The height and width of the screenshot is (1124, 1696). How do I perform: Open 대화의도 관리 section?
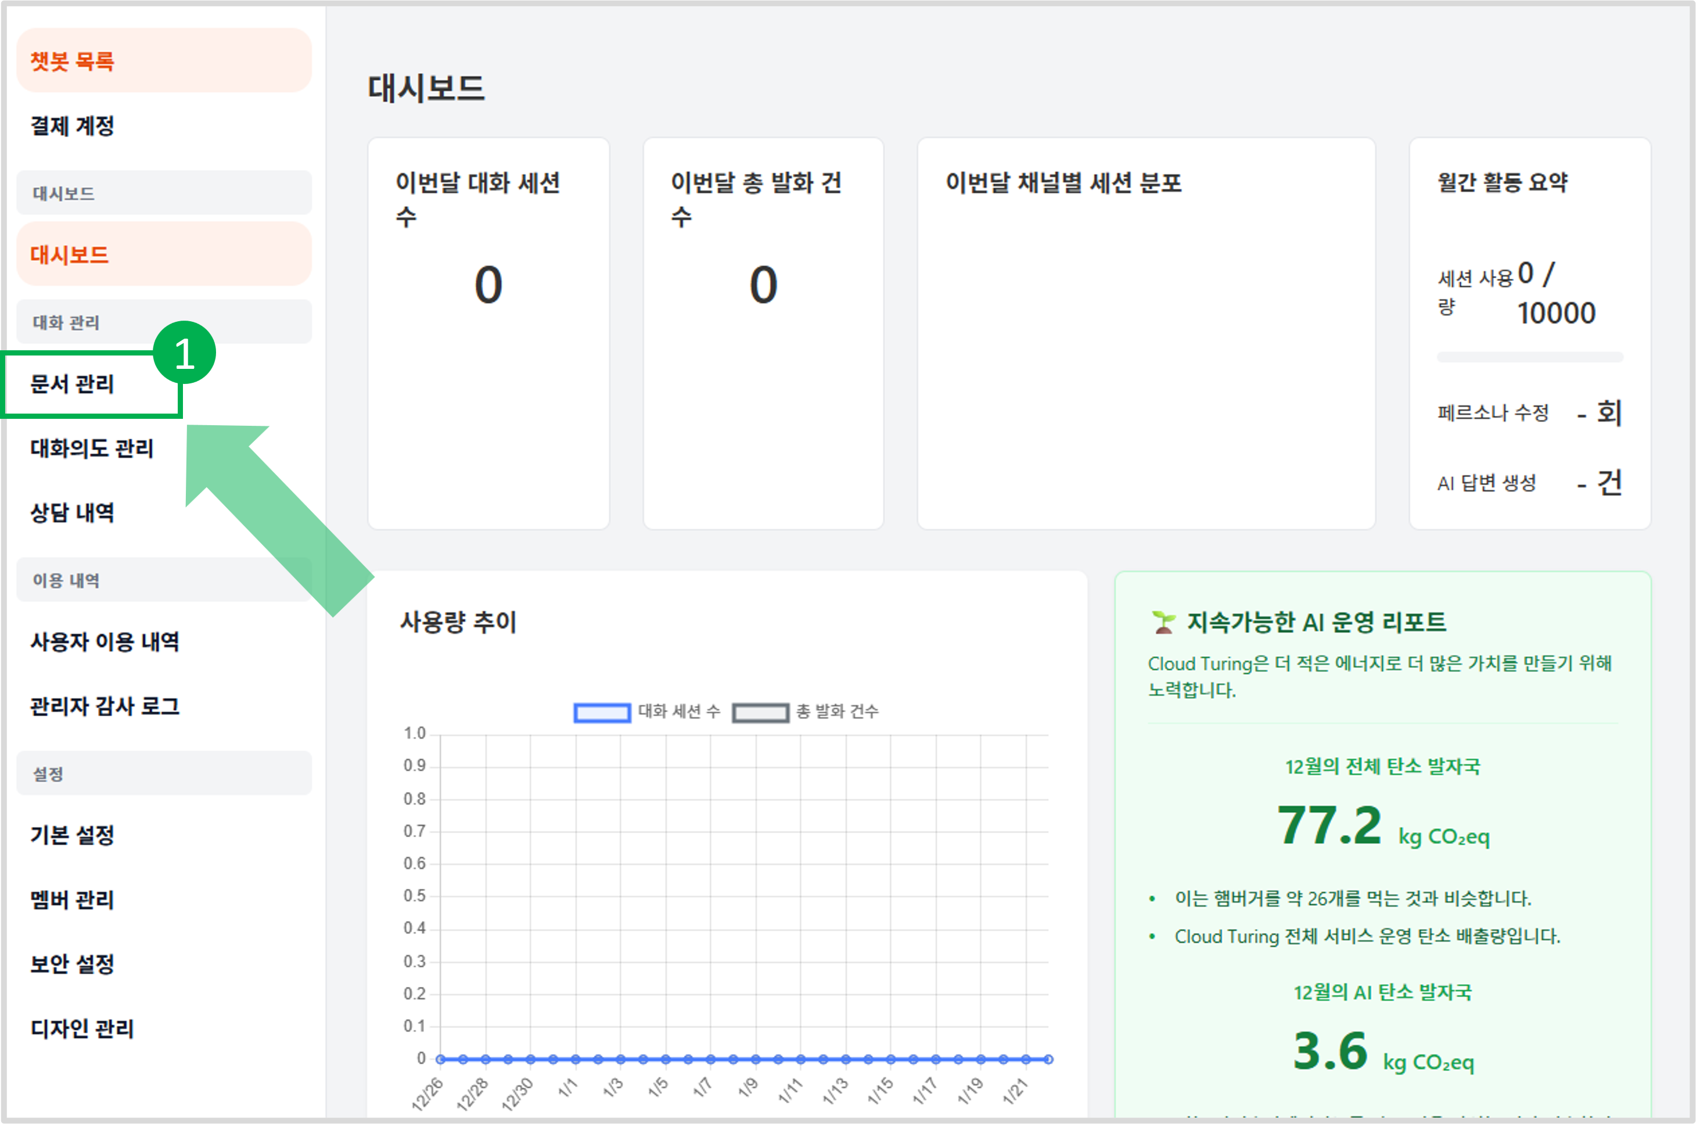click(92, 449)
